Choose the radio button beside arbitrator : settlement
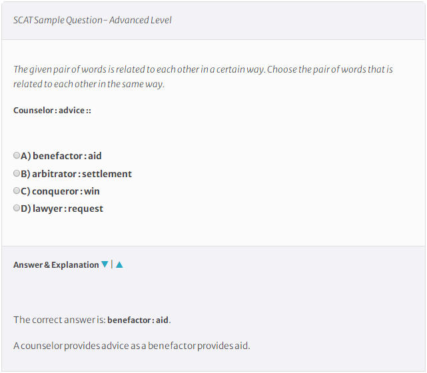The height and width of the screenshot is (373, 427). pos(17,173)
